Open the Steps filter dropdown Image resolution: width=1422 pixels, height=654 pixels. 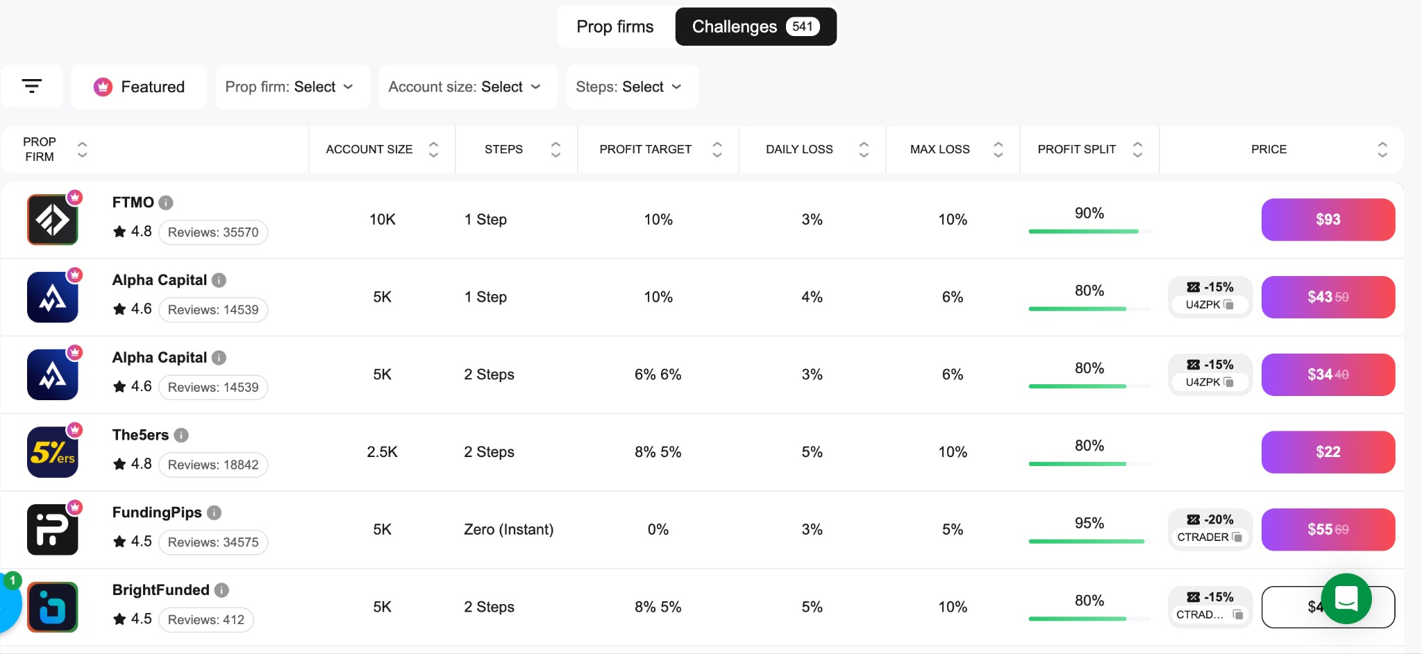pyautogui.click(x=632, y=87)
